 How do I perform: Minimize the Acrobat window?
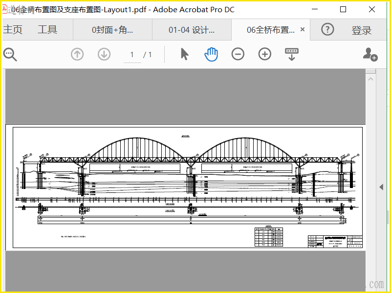click(315, 9)
